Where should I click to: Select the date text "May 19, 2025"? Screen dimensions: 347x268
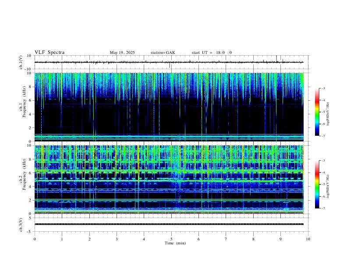[x=122, y=53]
